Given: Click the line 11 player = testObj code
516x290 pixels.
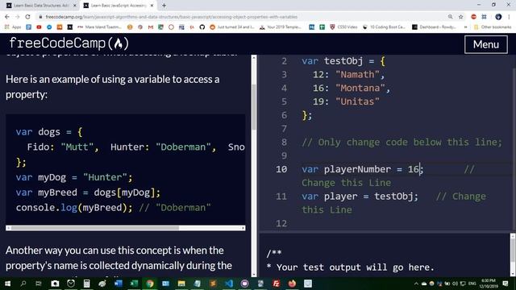Looking at the screenshot, I should (x=360, y=197).
